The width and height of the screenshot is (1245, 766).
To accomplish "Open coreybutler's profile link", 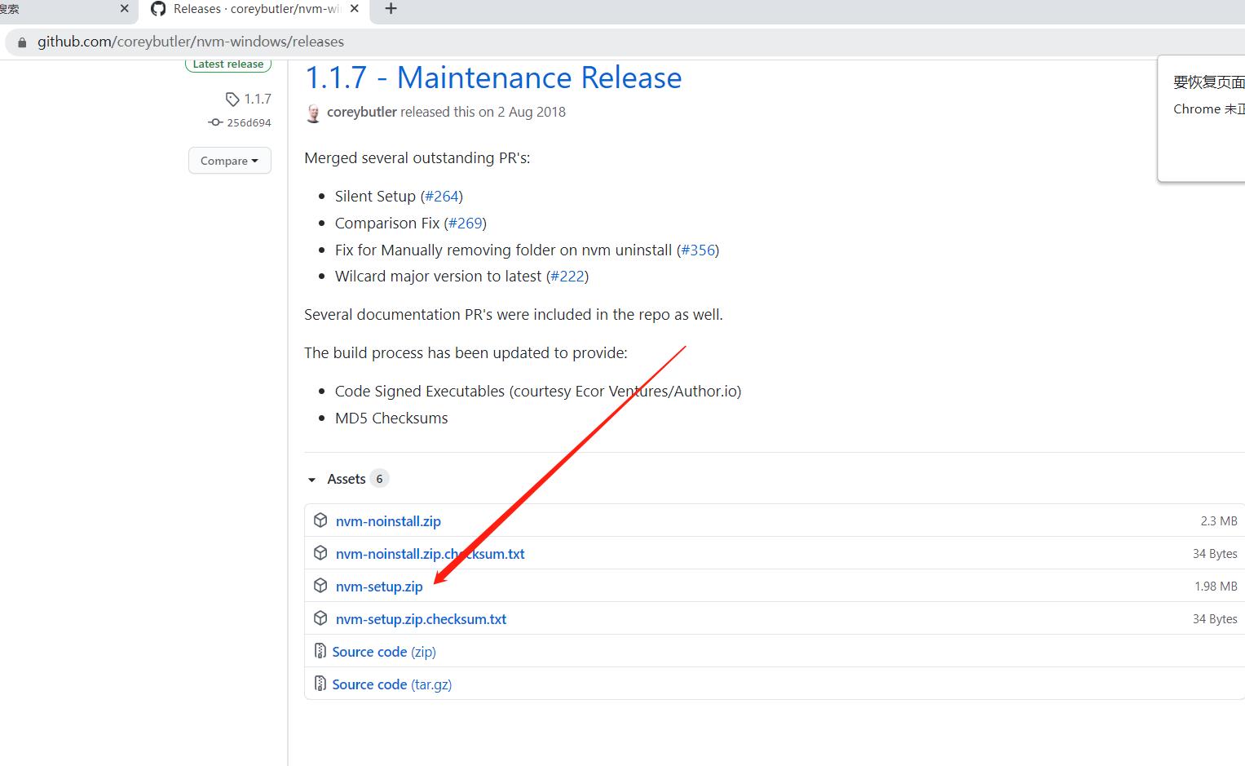I will [362, 112].
